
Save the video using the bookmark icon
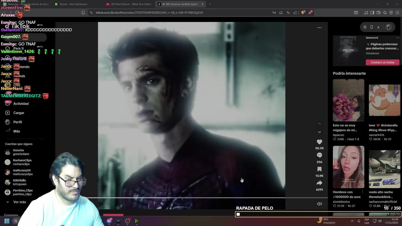(x=319, y=169)
